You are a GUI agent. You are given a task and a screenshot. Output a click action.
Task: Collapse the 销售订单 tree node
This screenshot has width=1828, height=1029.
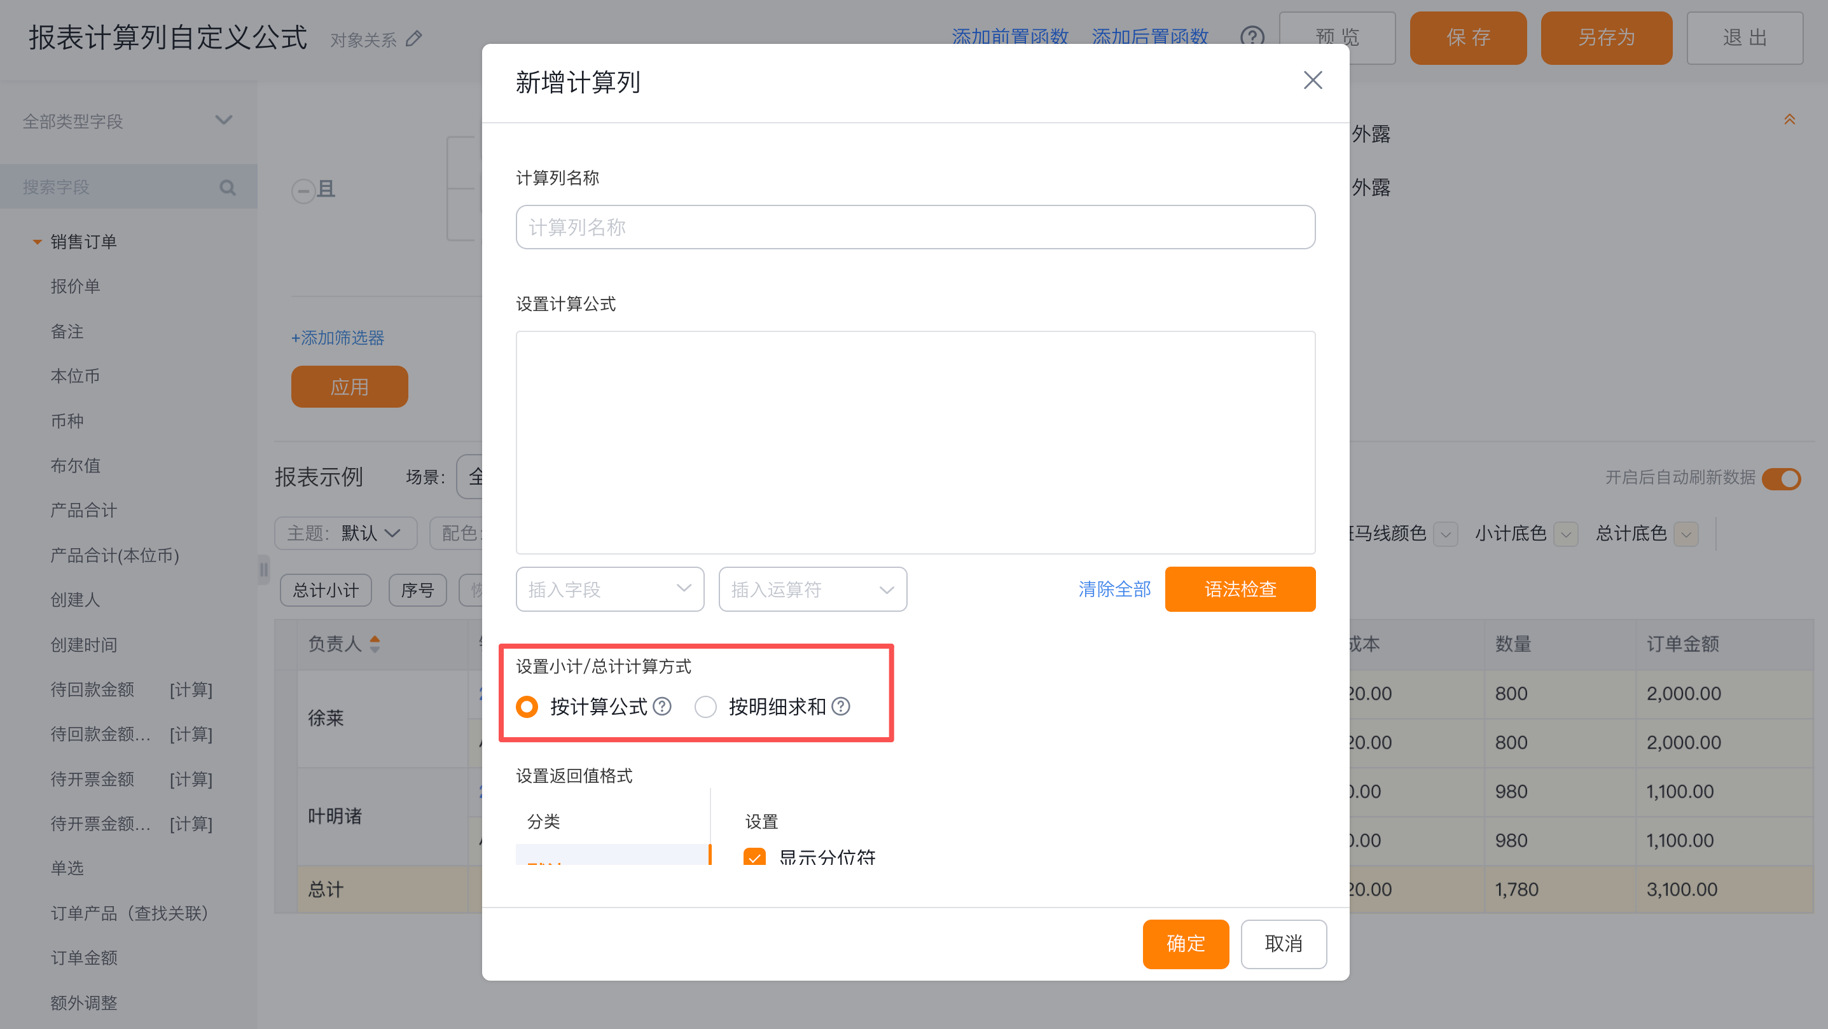pos(37,242)
